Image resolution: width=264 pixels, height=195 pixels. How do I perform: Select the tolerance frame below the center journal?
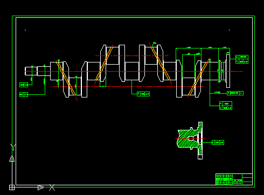coord(143,94)
